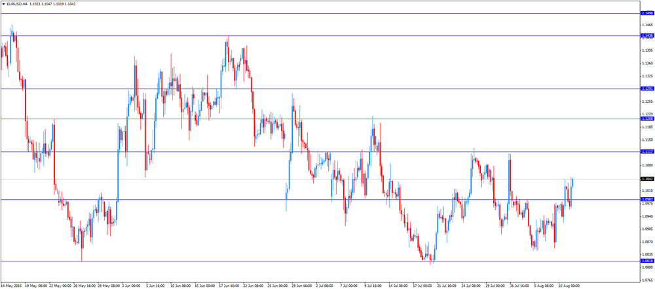The width and height of the screenshot is (655, 289).
Task: Click the 1.0905 price scale value
Action: (648, 229)
